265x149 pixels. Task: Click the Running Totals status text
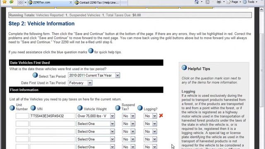75,15
